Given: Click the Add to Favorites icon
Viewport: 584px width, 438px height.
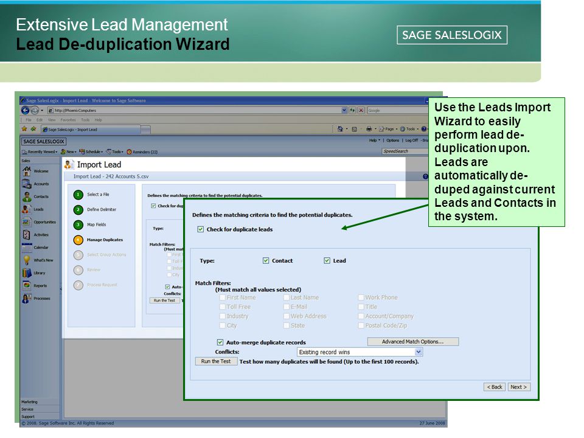Looking at the screenshot, I should [33, 129].
